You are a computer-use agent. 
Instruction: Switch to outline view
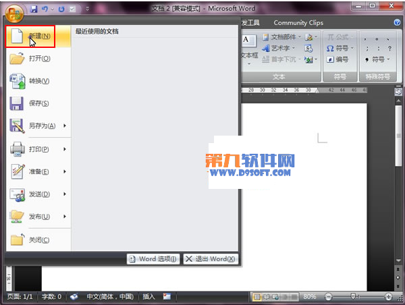pos(284,297)
